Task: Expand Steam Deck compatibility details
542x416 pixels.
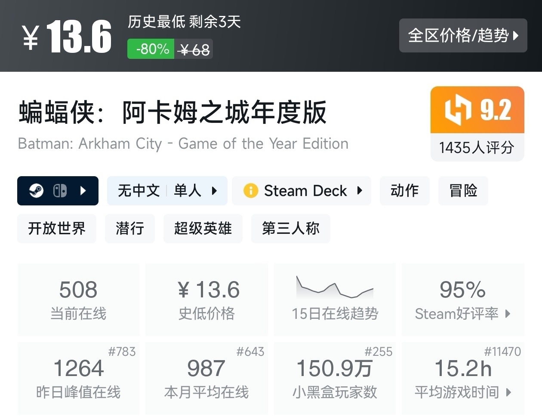Action: click(360, 191)
